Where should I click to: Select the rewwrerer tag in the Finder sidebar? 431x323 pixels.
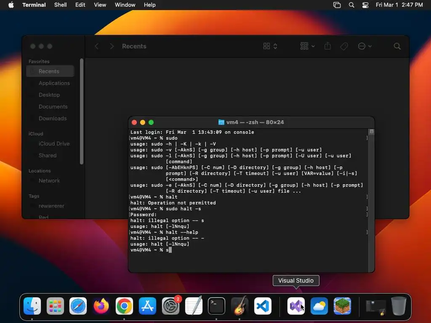tap(50, 206)
